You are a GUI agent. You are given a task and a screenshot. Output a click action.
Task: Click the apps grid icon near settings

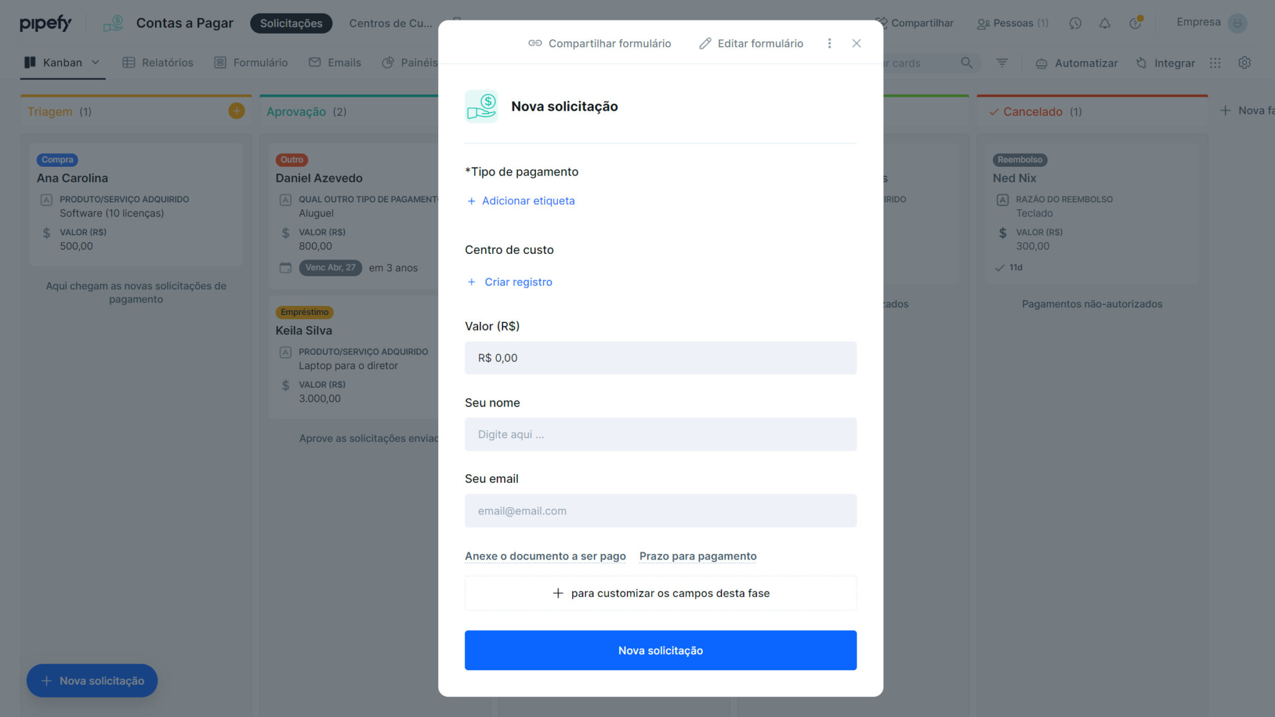click(x=1215, y=63)
